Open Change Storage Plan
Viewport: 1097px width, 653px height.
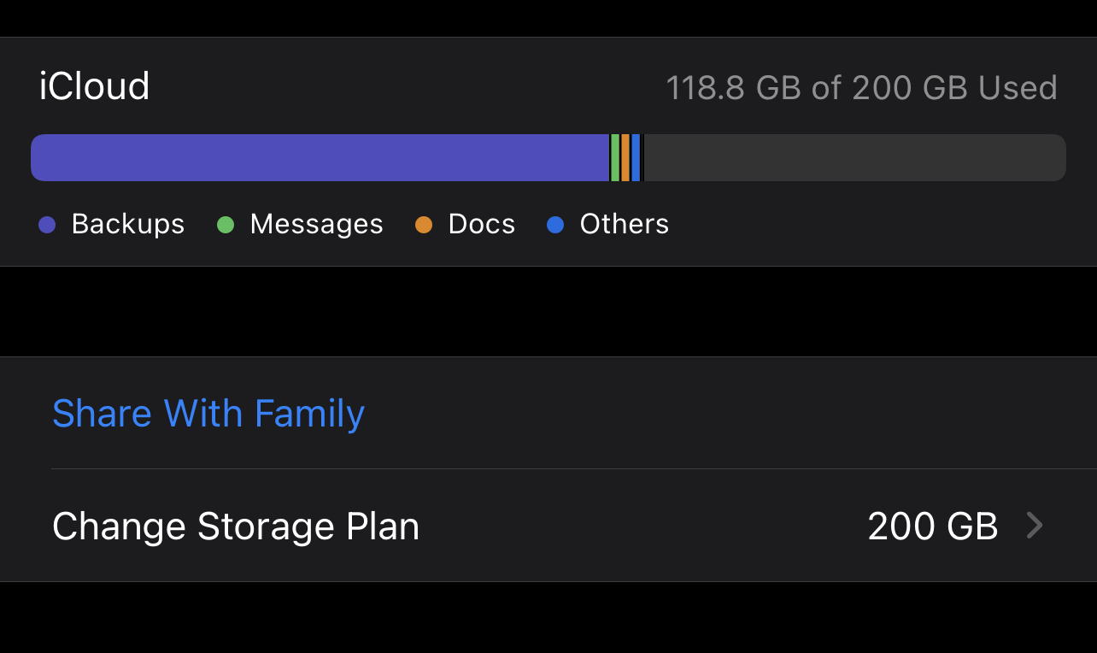[x=236, y=527]
